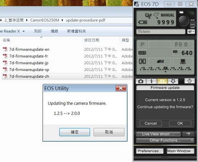Click the metering mode icon
Screen dimensions: 198x162
tap(142, 61)
